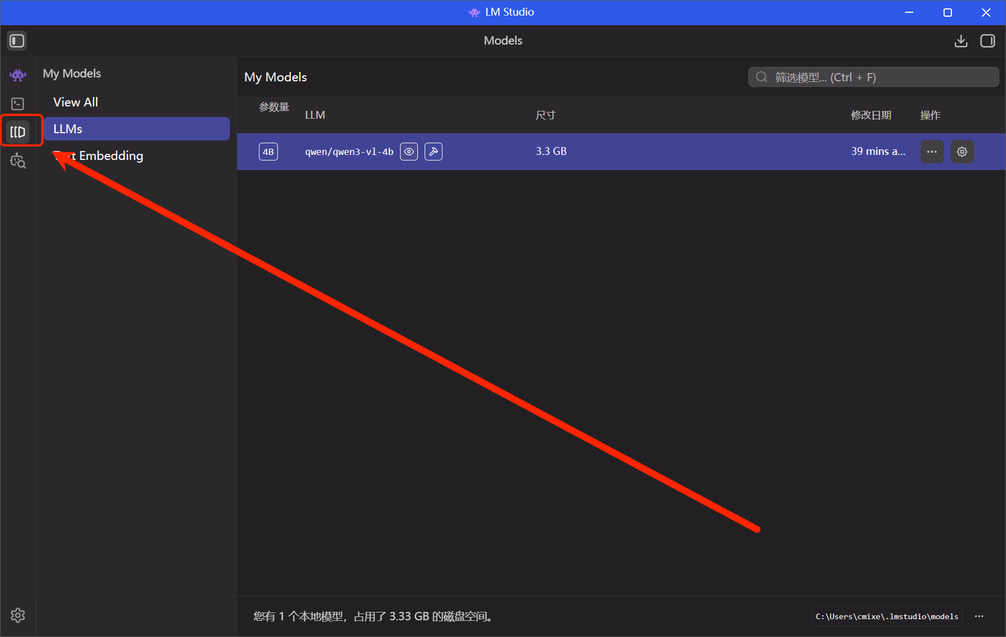1006x637 pixels.
Task: Click the 3.3 GB size value
Action: (x=551, y=152)
